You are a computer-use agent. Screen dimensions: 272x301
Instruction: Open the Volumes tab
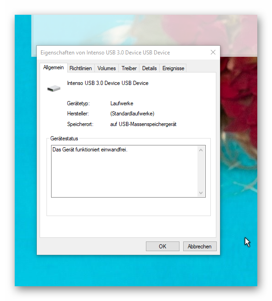[x=107, y=68]
